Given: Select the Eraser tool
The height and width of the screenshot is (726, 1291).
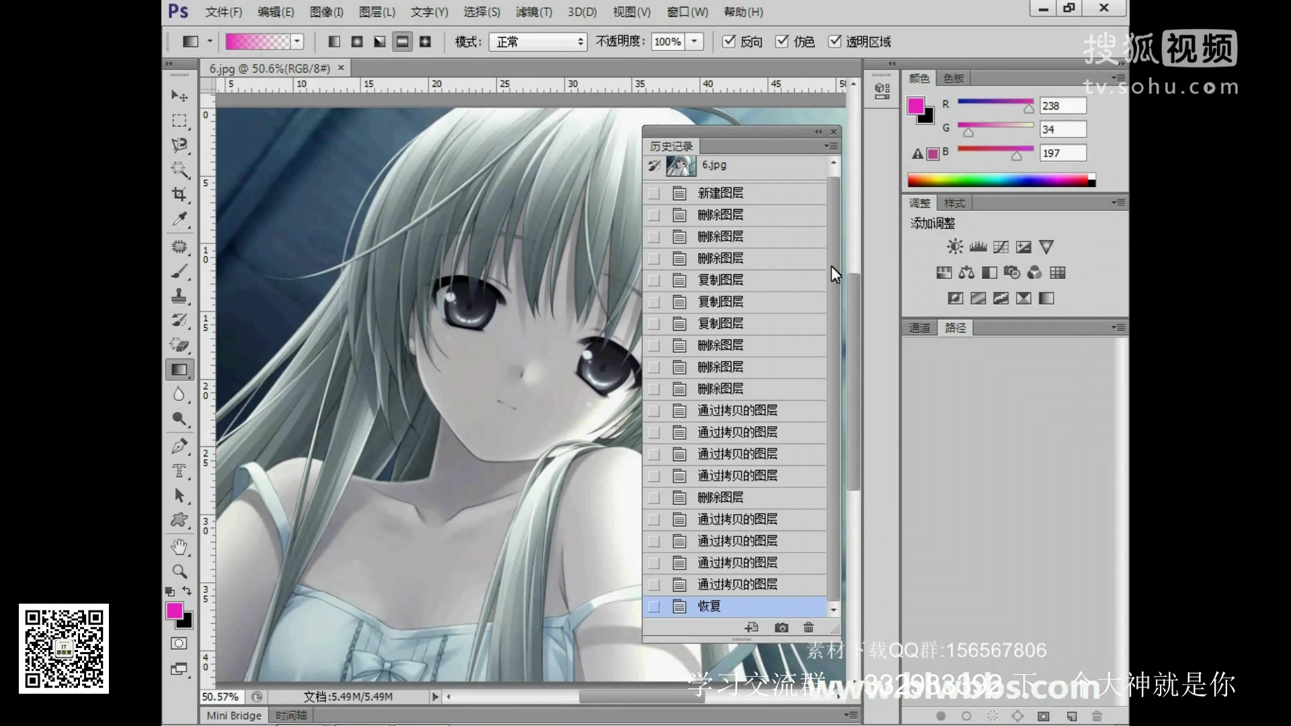Looking at the screenshot, I should coord(179,345).
